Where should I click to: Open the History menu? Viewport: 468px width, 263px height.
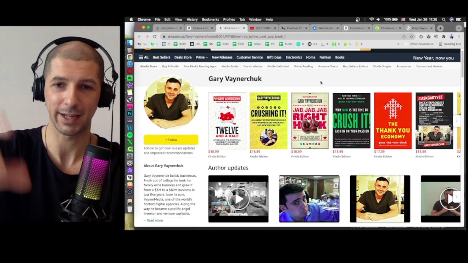click(192, 19)
